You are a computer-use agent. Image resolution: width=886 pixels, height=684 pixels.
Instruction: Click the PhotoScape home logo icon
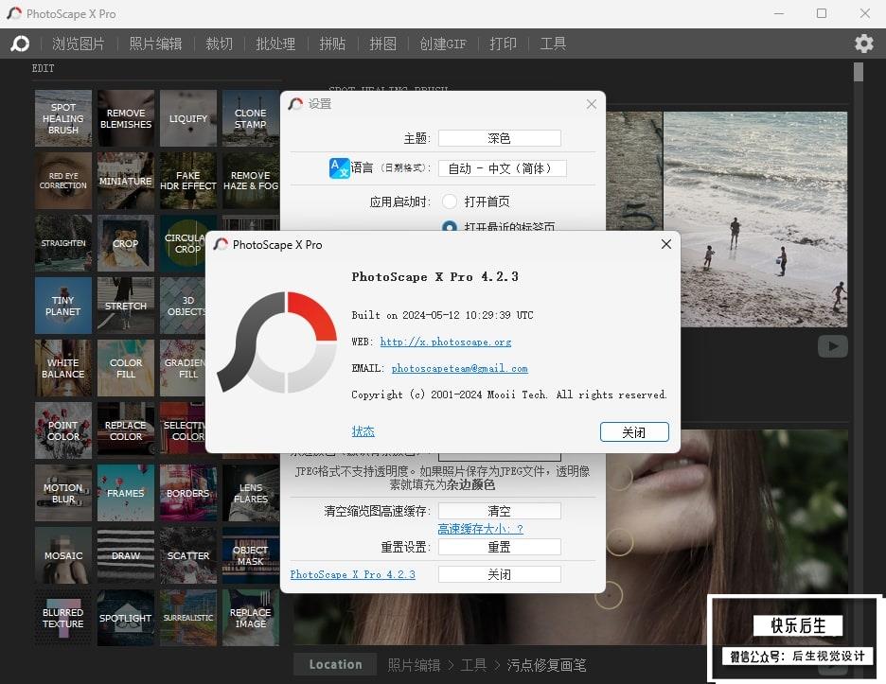point(20,44)
